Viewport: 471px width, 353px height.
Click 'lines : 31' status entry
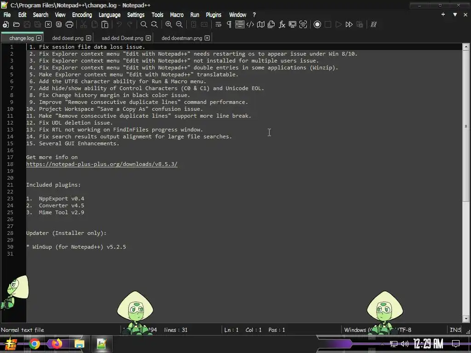(176, 330)
